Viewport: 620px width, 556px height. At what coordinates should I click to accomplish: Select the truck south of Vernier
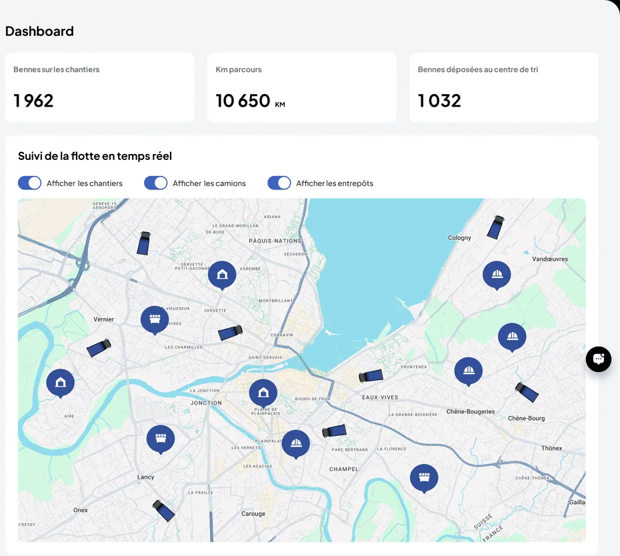99,348
